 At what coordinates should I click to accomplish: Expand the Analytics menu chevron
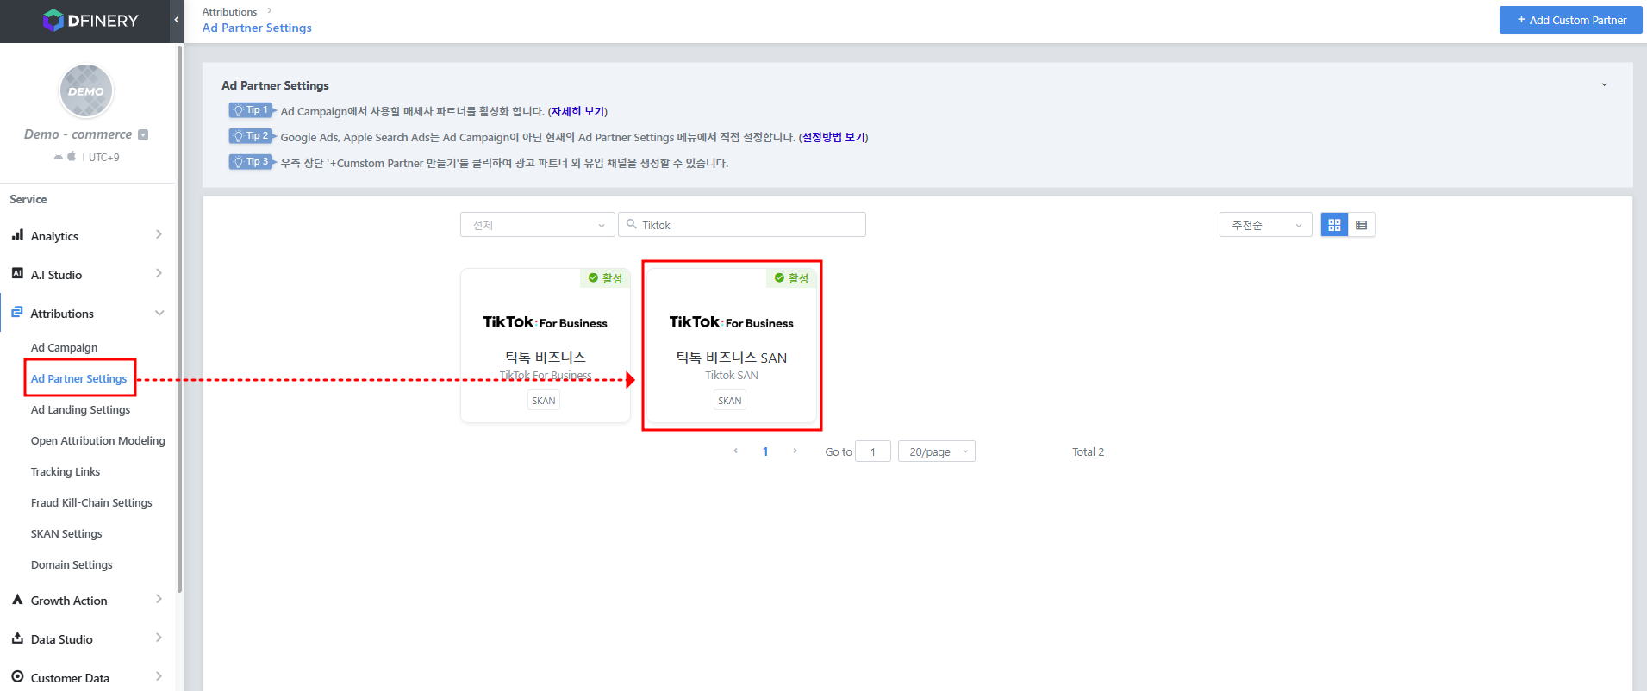[x=159, y=234]
